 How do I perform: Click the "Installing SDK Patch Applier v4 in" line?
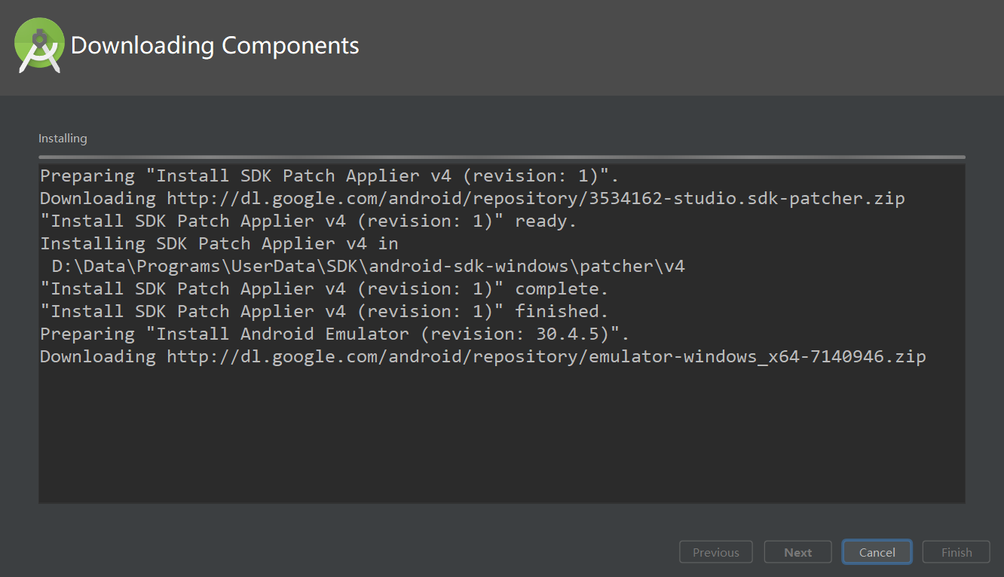pos(219,243)
